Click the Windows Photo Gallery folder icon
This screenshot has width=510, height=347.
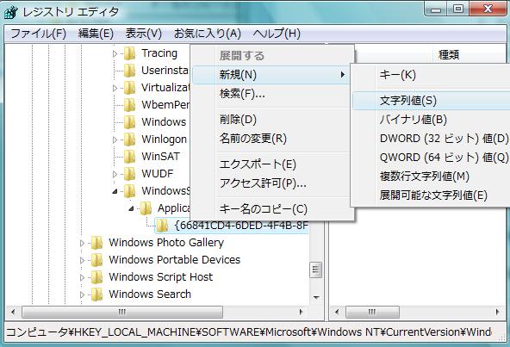tap(97, 243)
